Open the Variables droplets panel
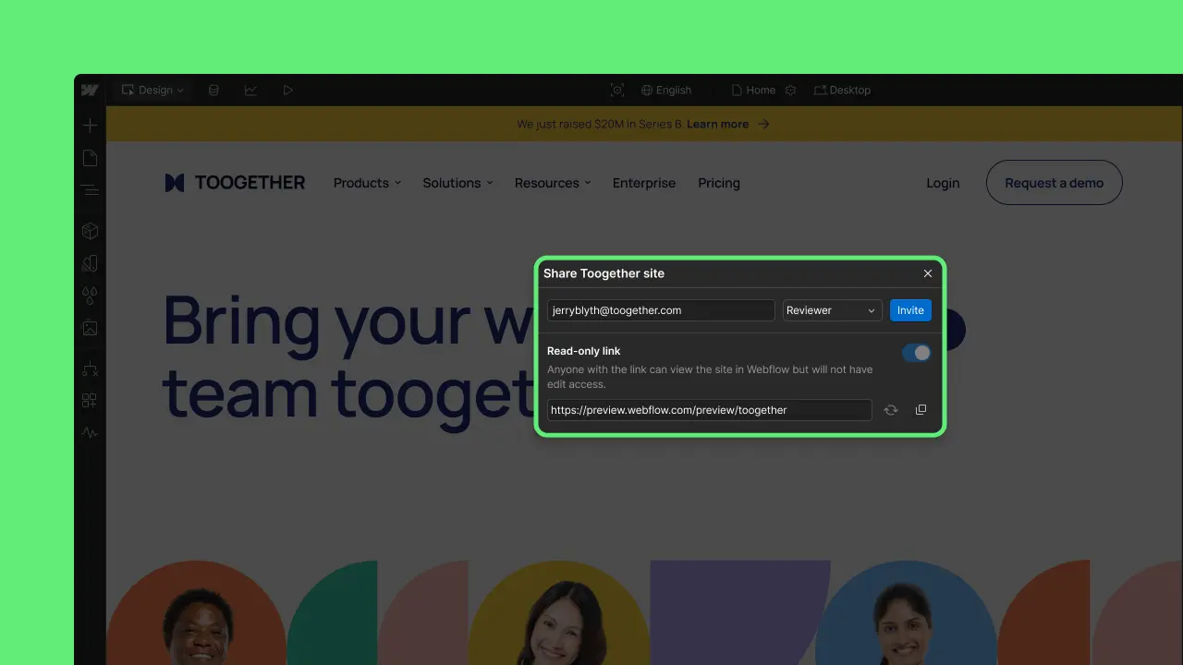The image size is (1183, 665). (90, 296)
